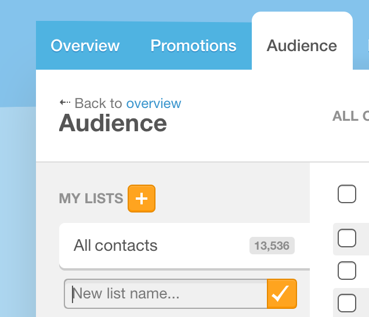Tick the second checkbox from the top
Viewport: 369px width, 317px height.
347,238
